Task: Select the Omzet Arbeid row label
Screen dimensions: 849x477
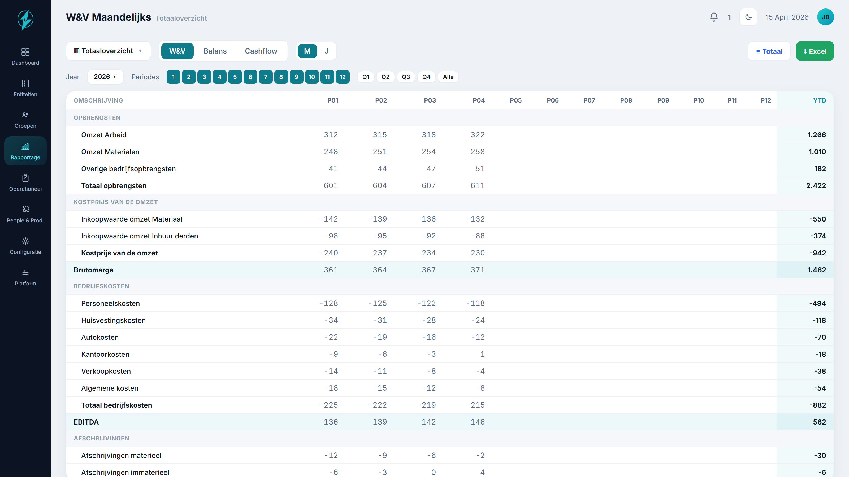Action: pyautogui.click(x=104, y=135)
